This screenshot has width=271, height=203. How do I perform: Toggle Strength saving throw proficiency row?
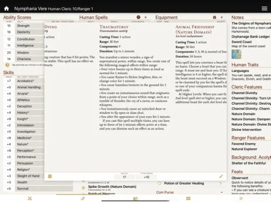[29, 25]
